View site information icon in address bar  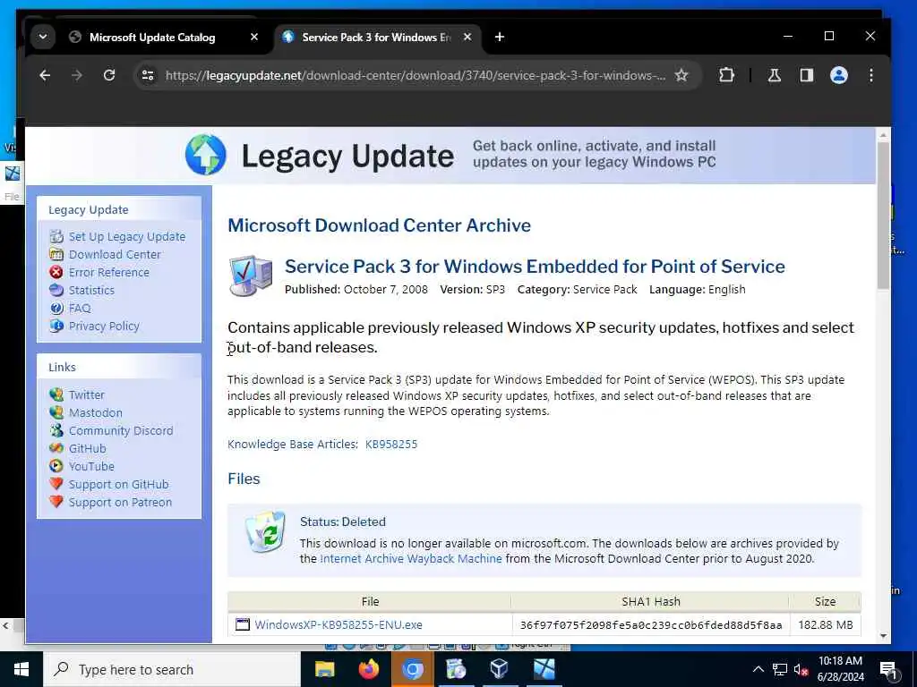(148, 75)
